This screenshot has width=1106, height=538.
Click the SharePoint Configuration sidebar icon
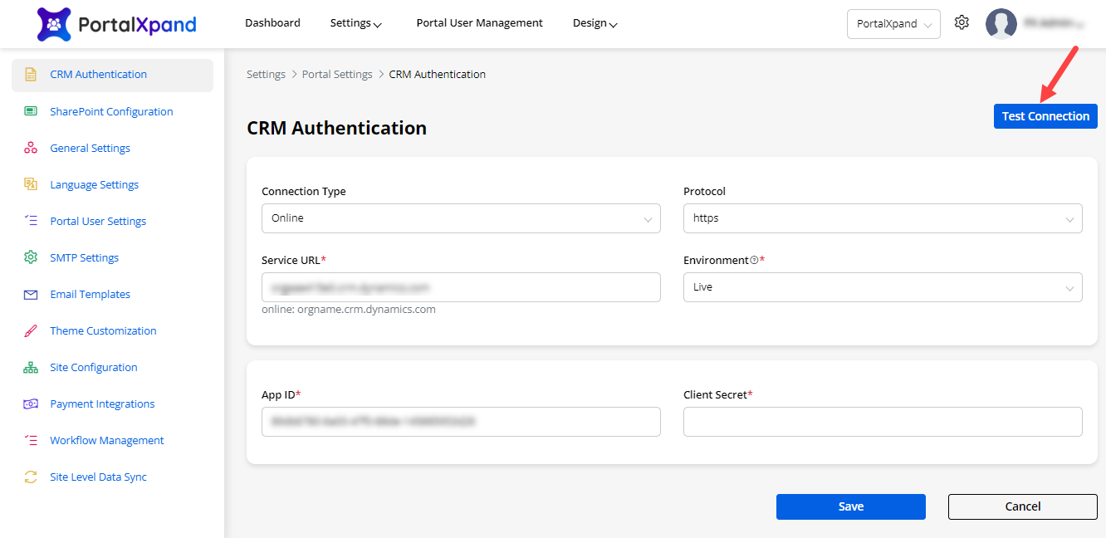coord(31,111)
